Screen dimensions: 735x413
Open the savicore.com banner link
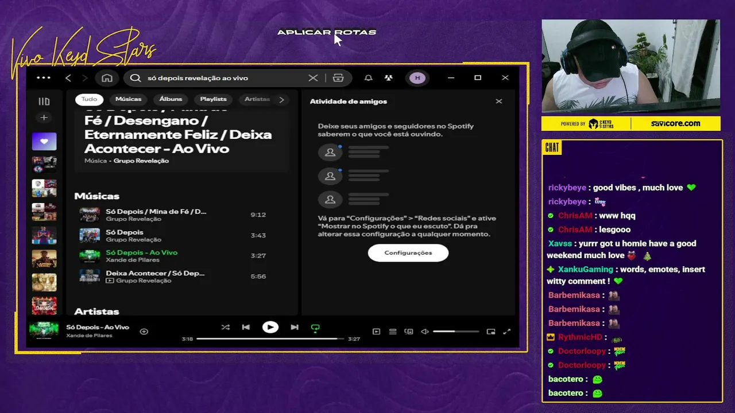675,123
